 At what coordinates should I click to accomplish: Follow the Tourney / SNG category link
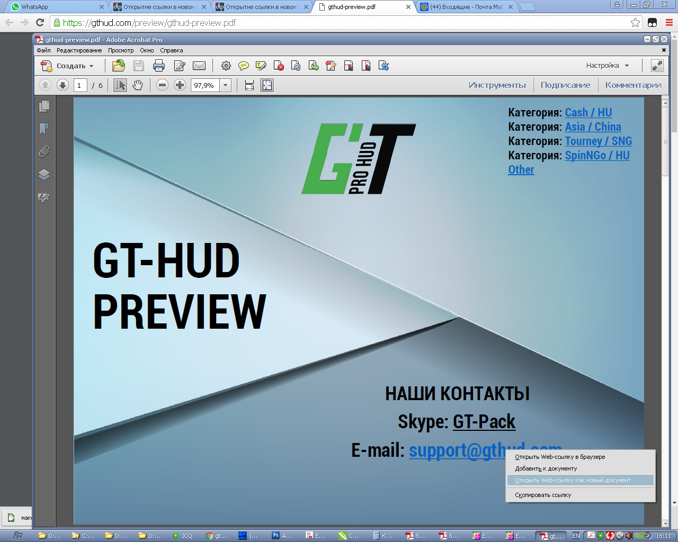tap(599, 141)
